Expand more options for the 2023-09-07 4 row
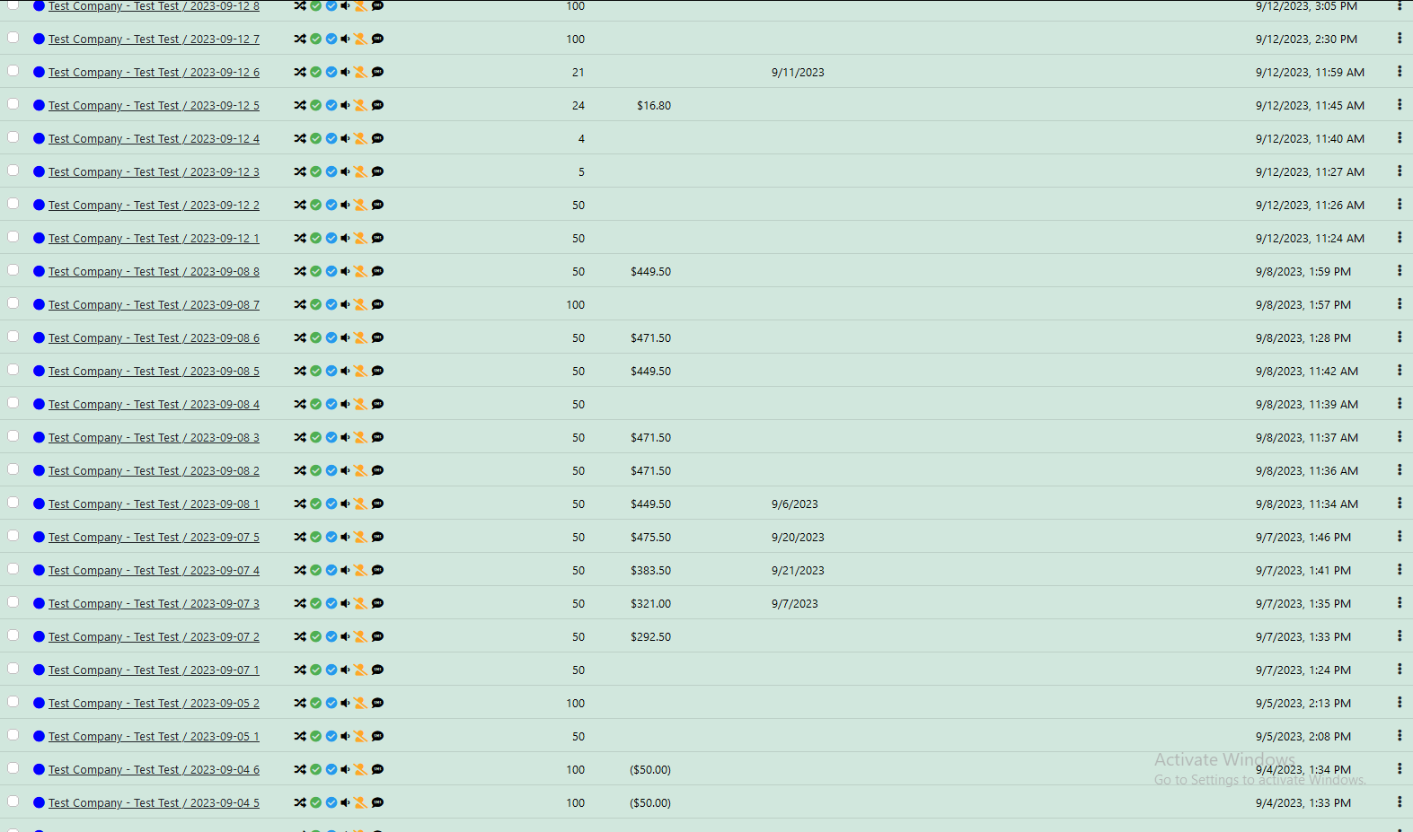The width and height of the screenshot is (1413, 832). coord(1400,570)
